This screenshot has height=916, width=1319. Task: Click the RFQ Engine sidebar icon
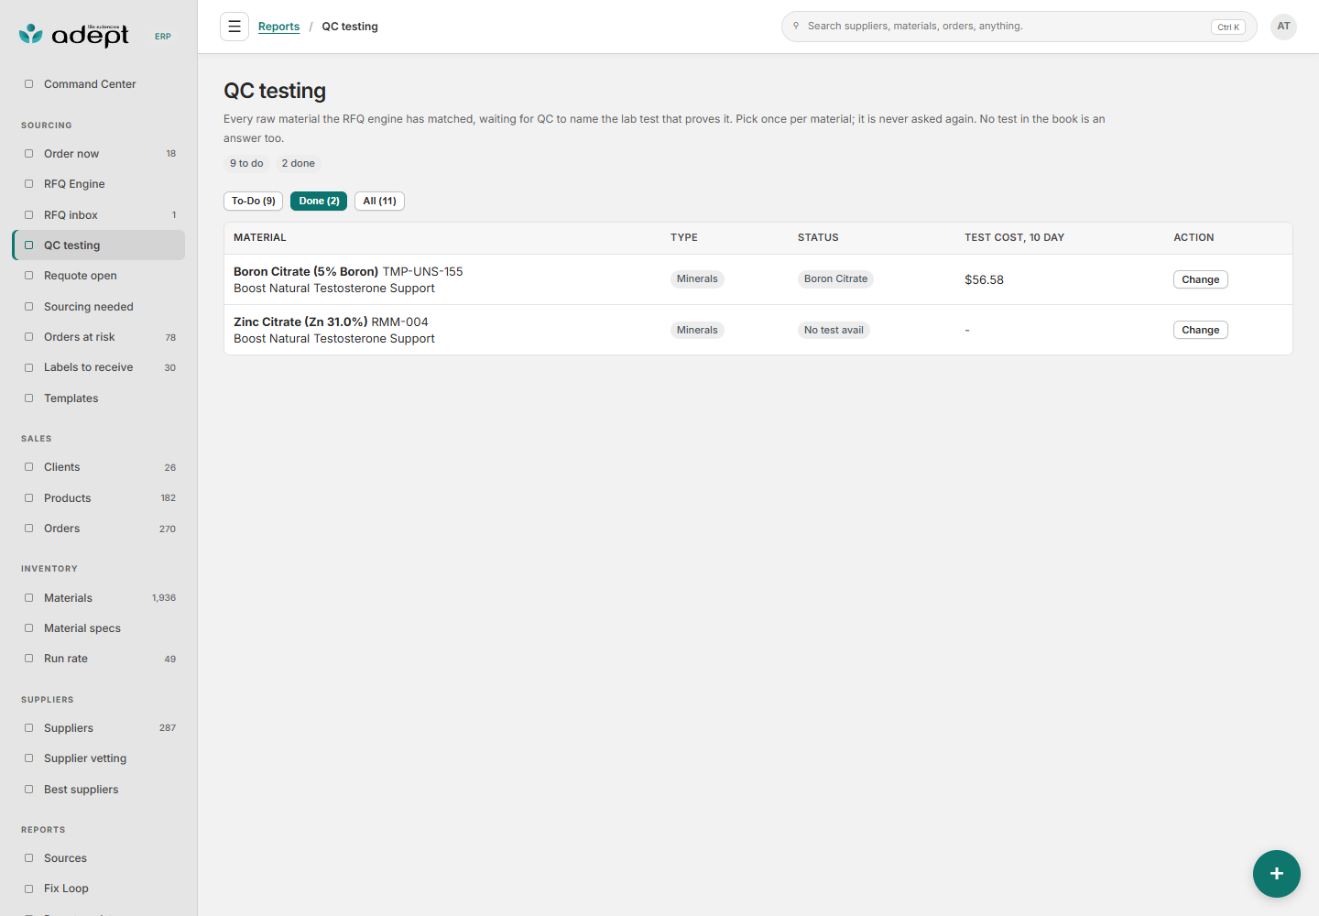click(x=28, y=184)
